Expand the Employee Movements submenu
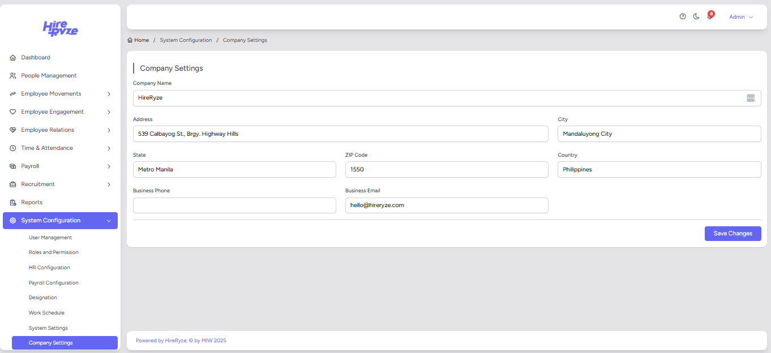The width and height of the screenshot is (771, 353). [109, 94]
